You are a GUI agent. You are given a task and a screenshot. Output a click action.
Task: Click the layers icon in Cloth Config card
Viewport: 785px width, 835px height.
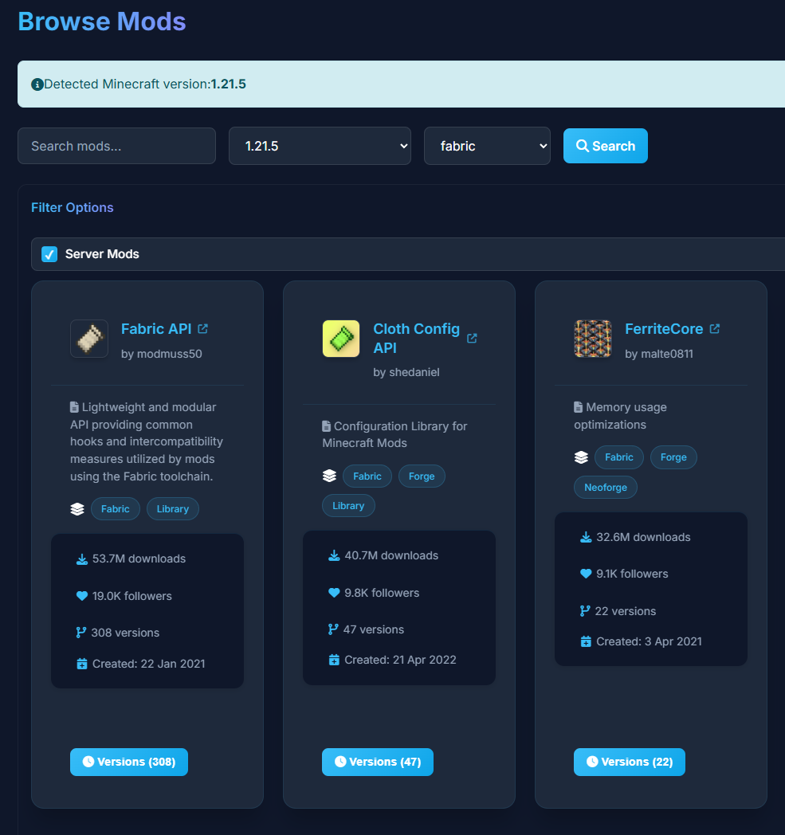click(329, 476)
